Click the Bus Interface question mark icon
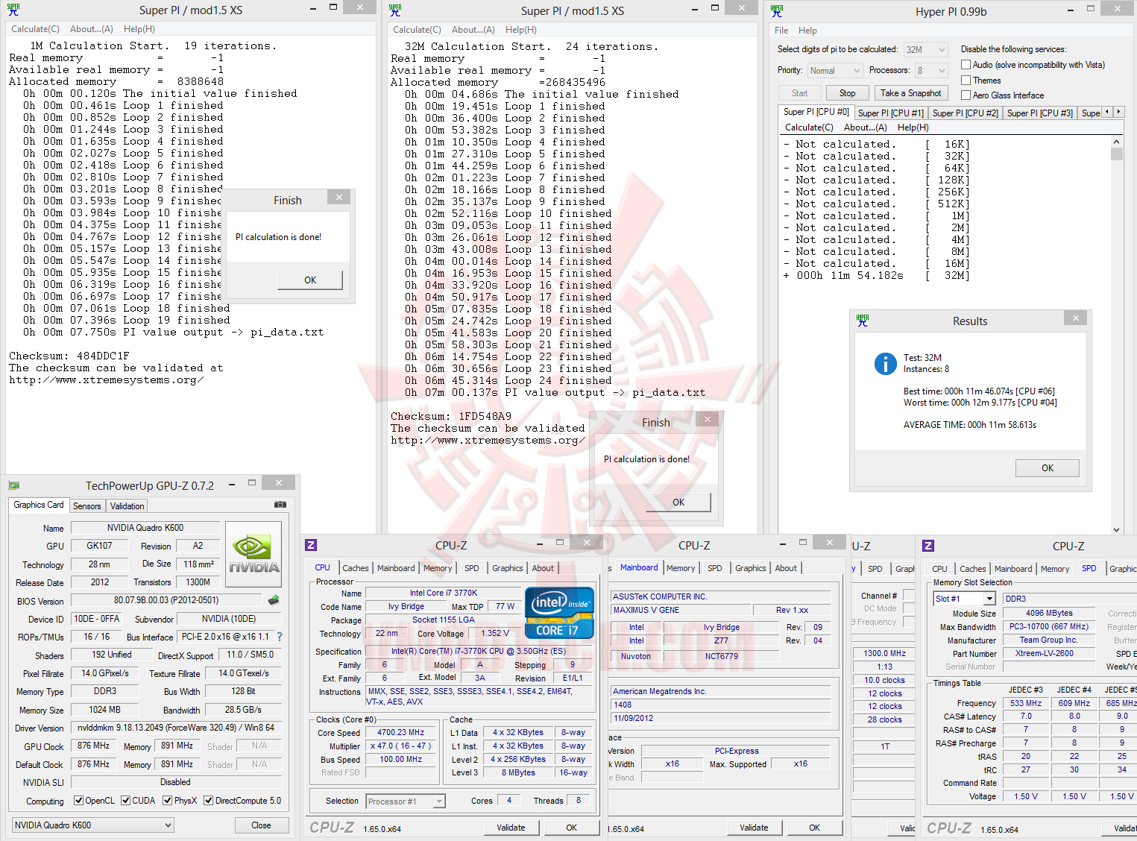The height and width of the screenshot is (841, 1137). click(280, 637)
